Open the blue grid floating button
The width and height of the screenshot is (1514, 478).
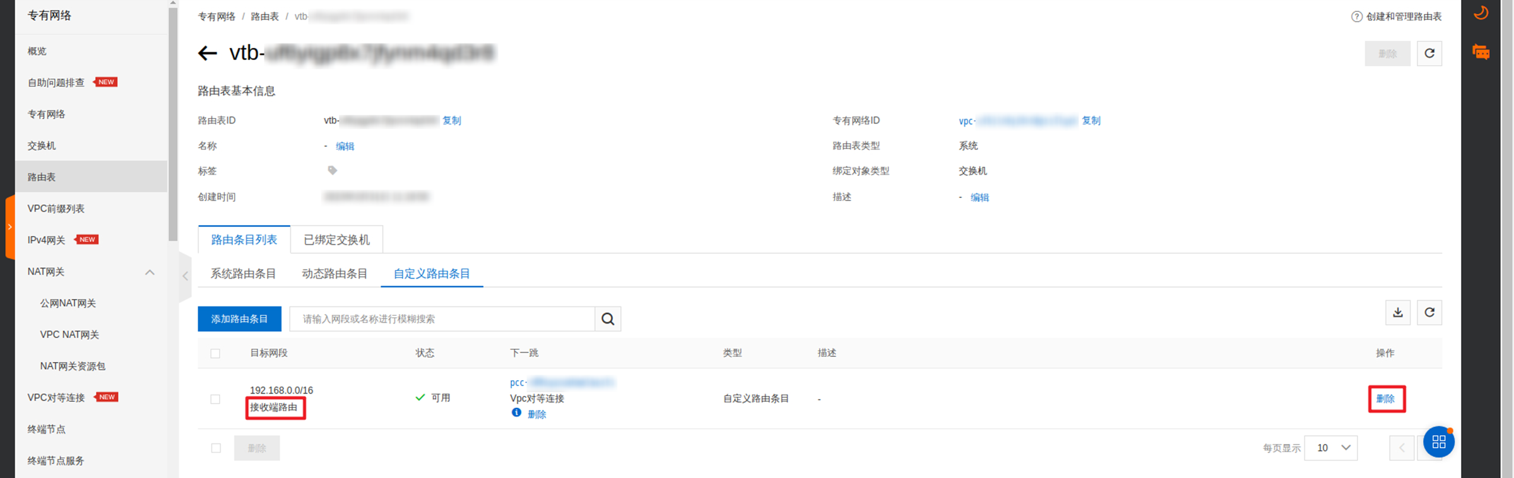pyautogui.click(x=1439, y=441)
